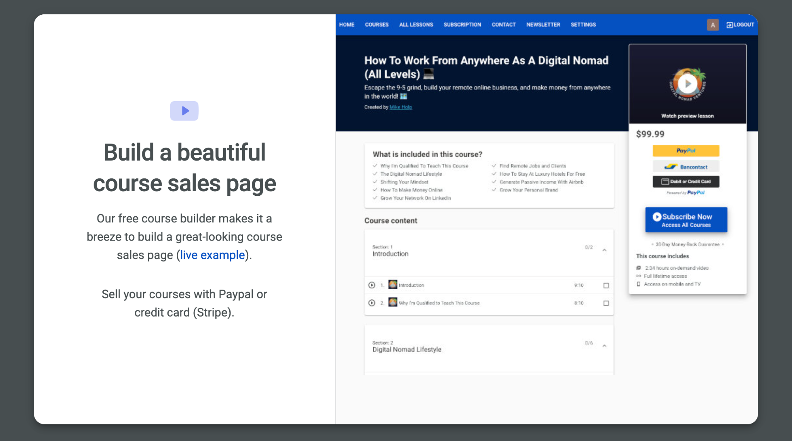This screenshot has width=792, height=441.
Task: Click lesson 2 instructor thumbnail
Action: [393, 302]
